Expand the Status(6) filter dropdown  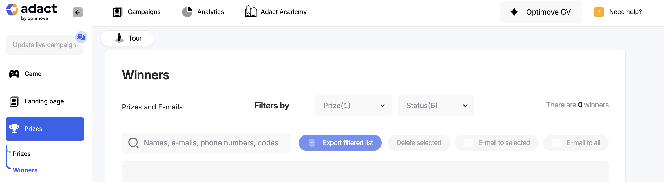click(x=436, y=105)
